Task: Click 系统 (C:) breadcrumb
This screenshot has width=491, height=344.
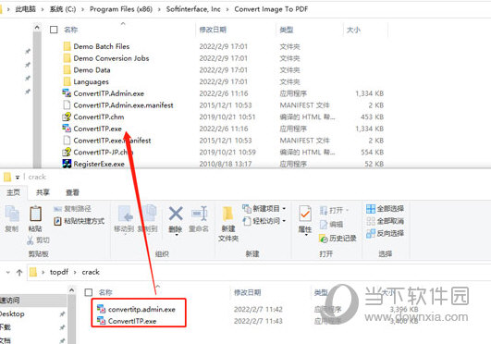Action: tap(63, 9)
